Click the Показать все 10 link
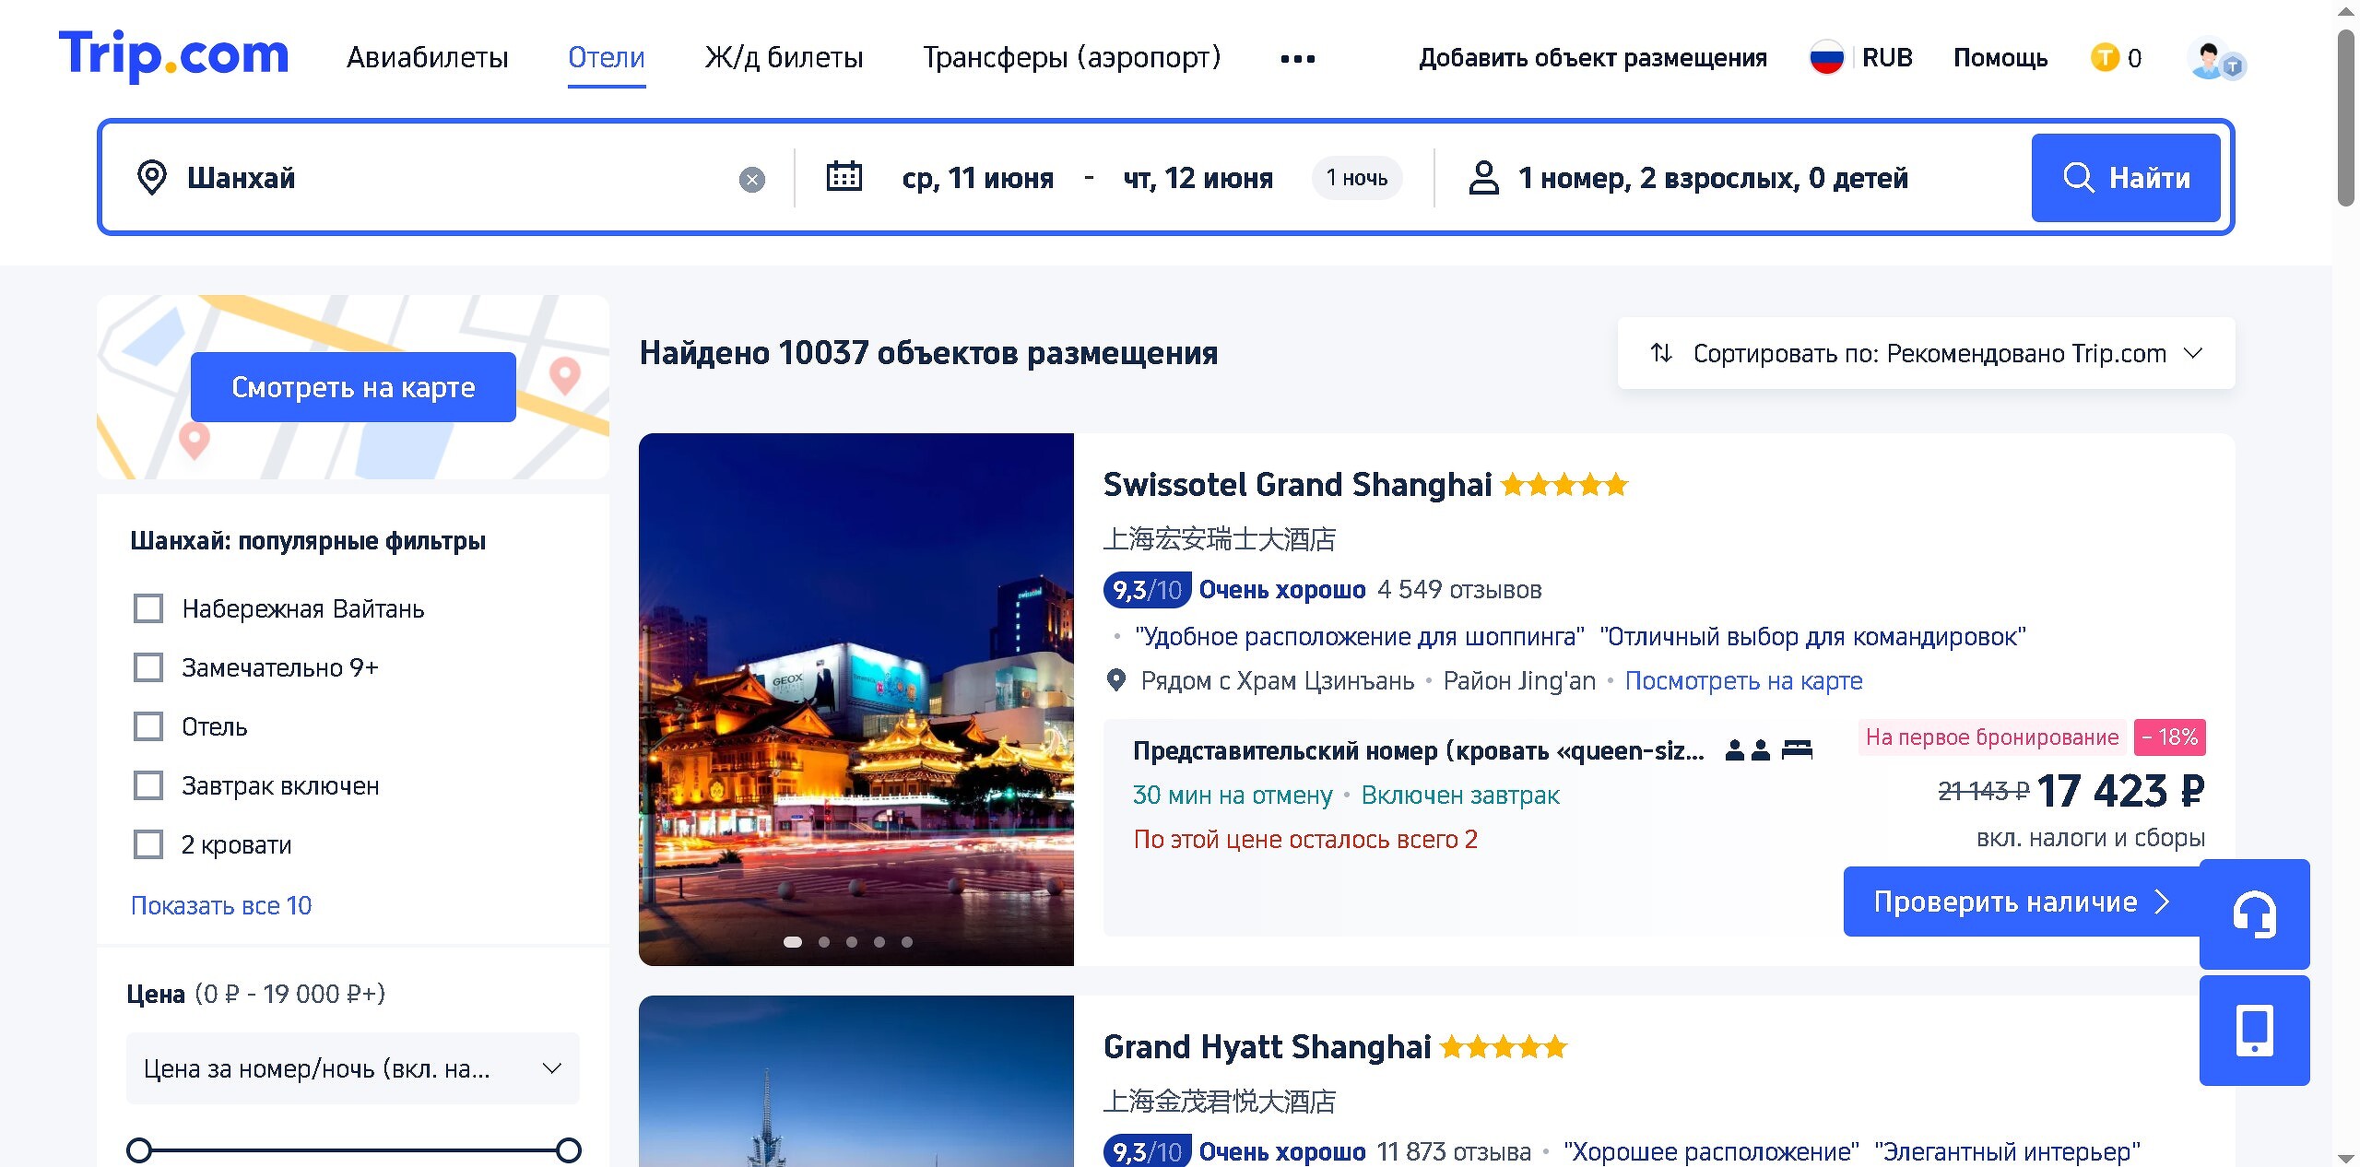This screenshot has width=2360, height=1167. click(221, 905)
